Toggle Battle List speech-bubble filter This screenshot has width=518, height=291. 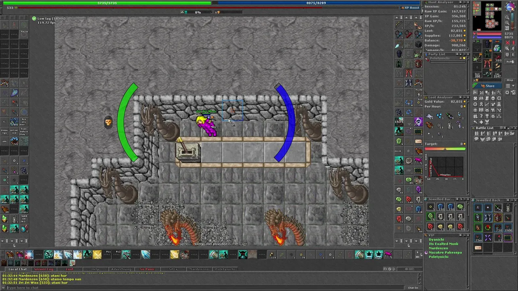point(476,139)
